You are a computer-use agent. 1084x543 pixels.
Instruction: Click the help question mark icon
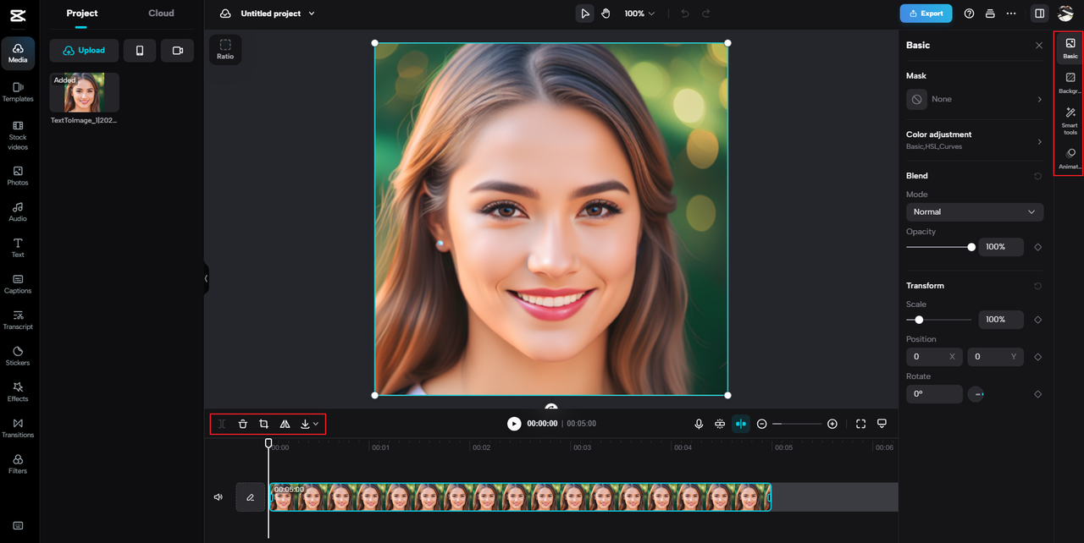[969, 14]
